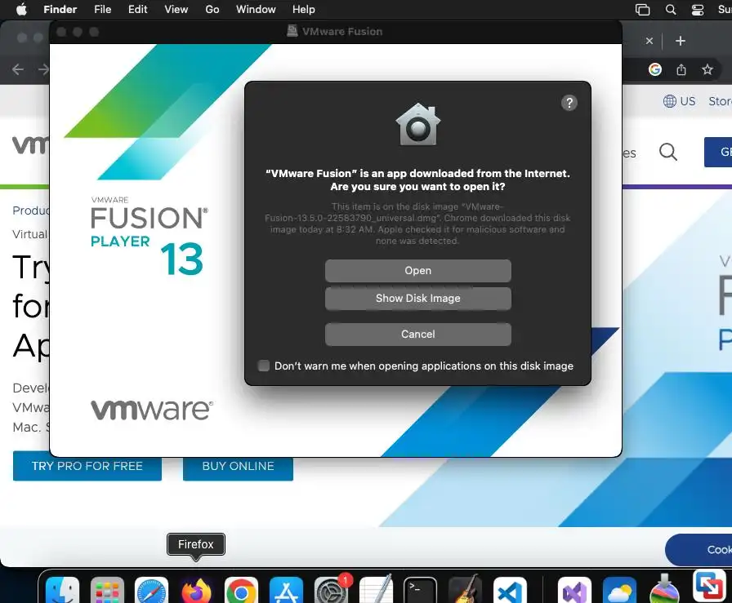
Task: Open Safari from the Dock
Action: click(151, 591)
